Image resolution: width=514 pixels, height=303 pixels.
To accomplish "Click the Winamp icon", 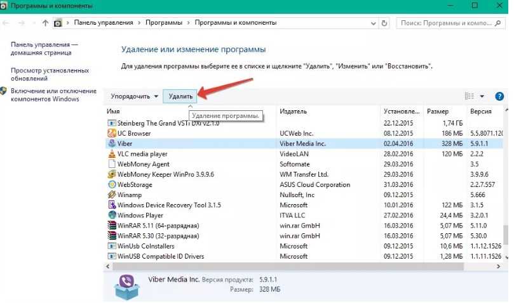I will (112, 195).
